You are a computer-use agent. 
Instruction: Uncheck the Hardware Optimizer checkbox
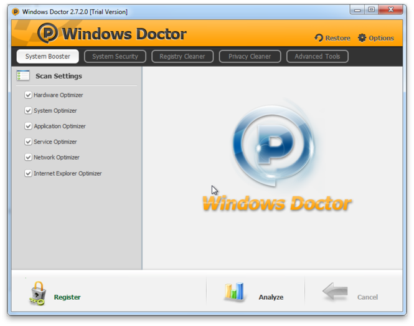tap(28, 95)
